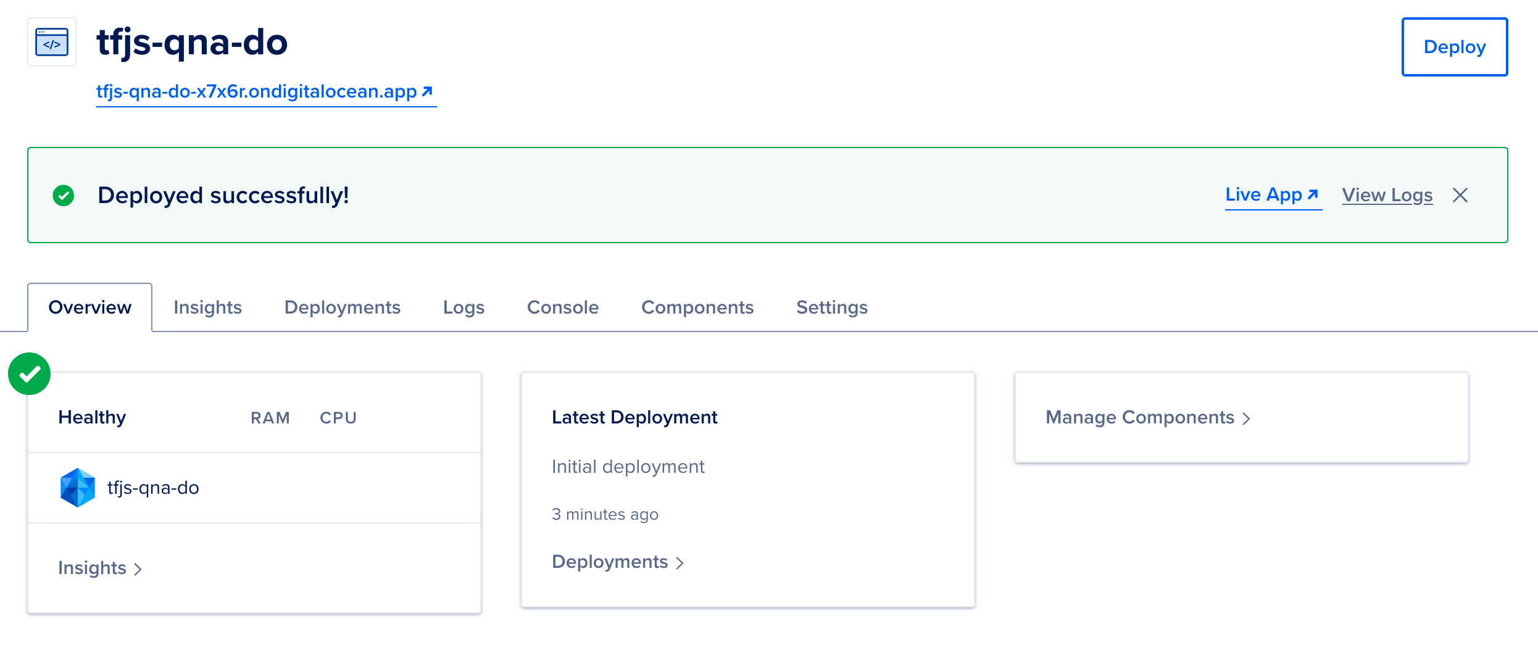Click the '3 minutes ago' timestamp

(x=605, y=514)
